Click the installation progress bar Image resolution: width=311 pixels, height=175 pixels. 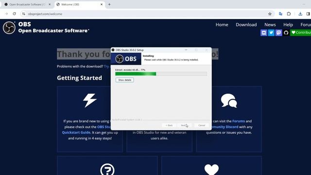click(x=161, y=74)
